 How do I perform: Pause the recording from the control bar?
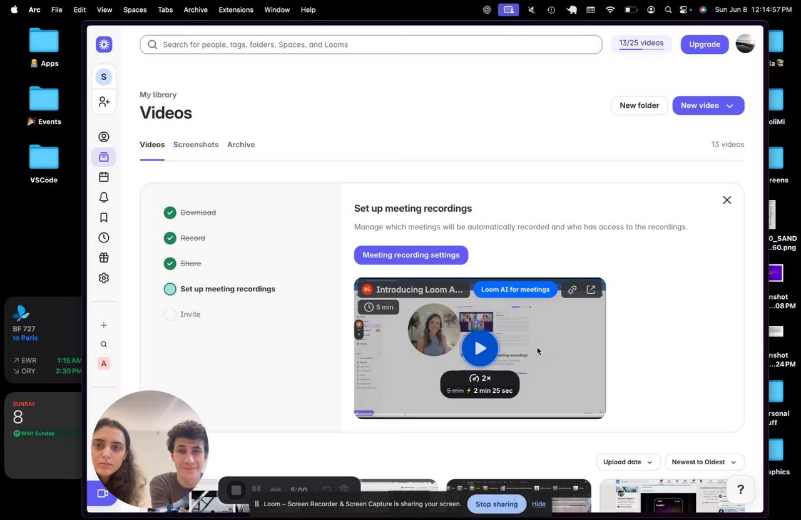(x=256, y=489)
